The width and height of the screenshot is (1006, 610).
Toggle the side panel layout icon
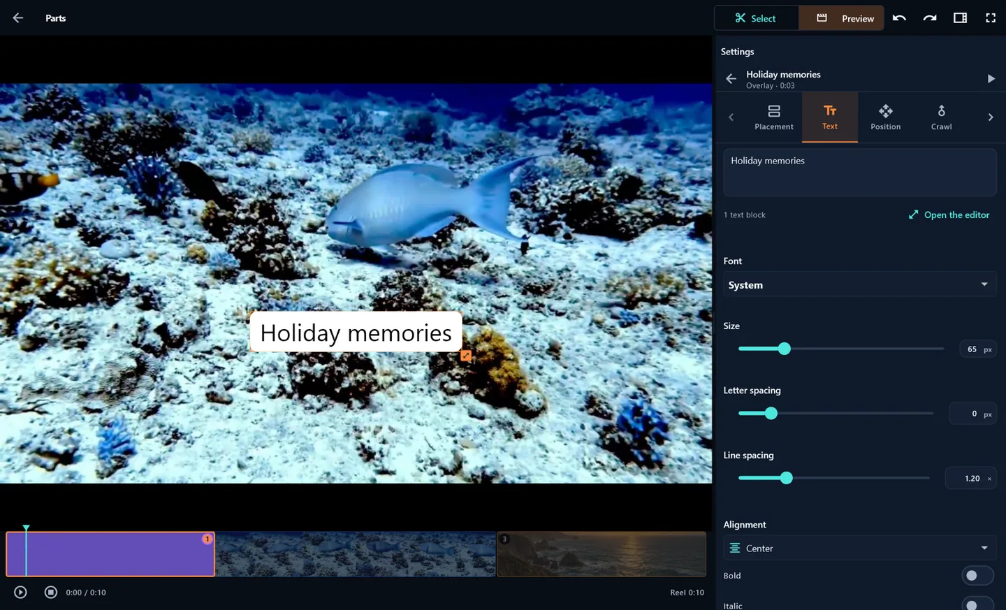(x=961, y=18)
